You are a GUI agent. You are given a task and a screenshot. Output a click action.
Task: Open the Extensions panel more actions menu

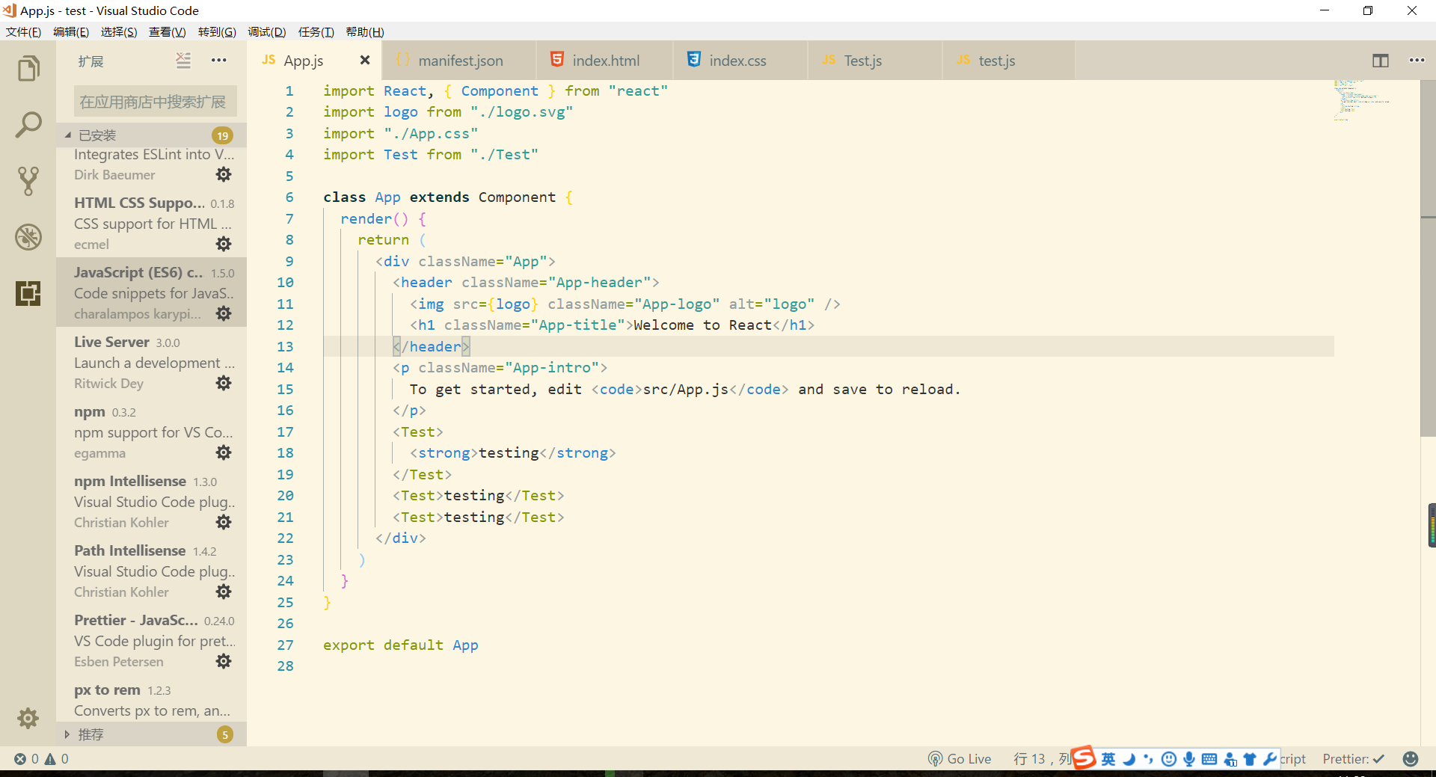pos(218,61)
